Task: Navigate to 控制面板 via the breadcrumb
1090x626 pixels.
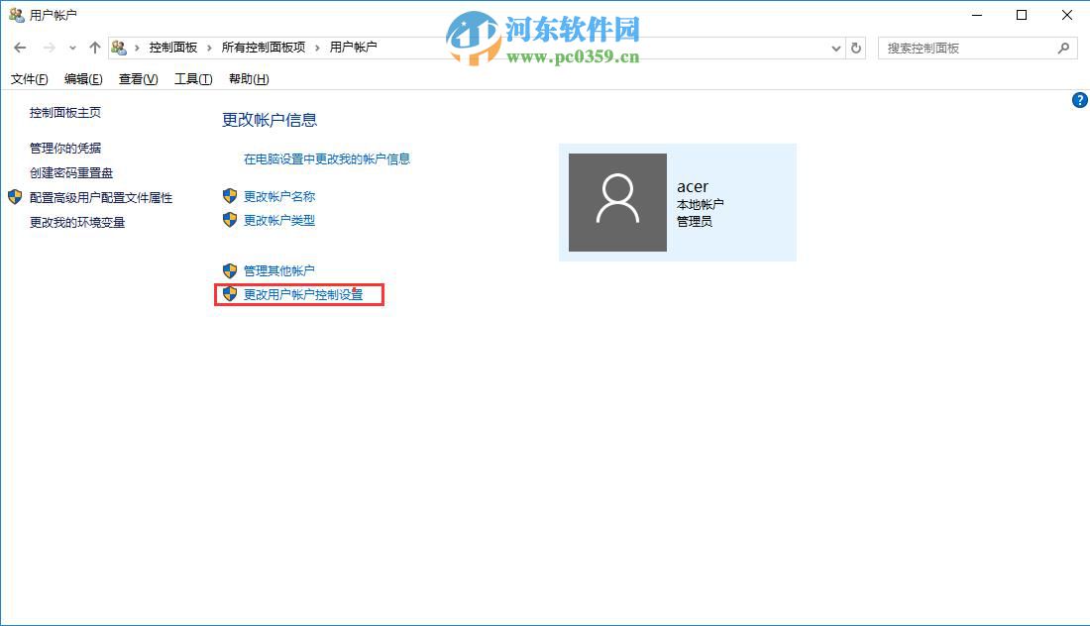Action: (174, 47)
